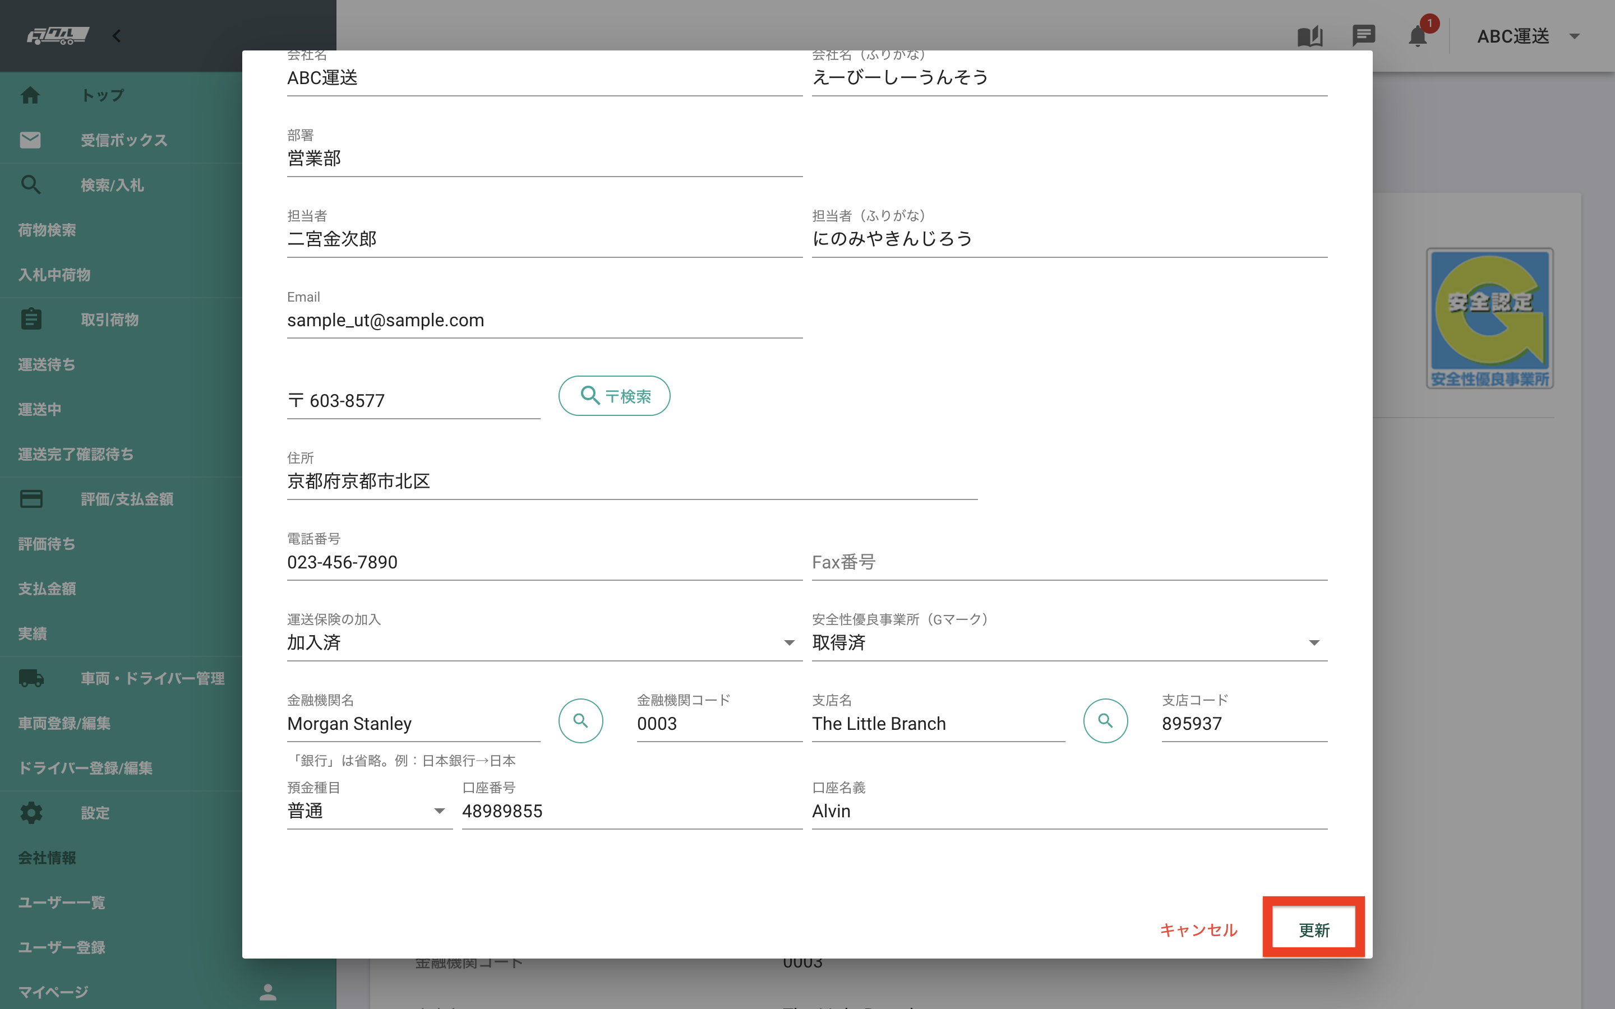This screenshot has width=1615, height=1009.
Task: Open 支払金額 in the sidebar
Action: point(47,589)
